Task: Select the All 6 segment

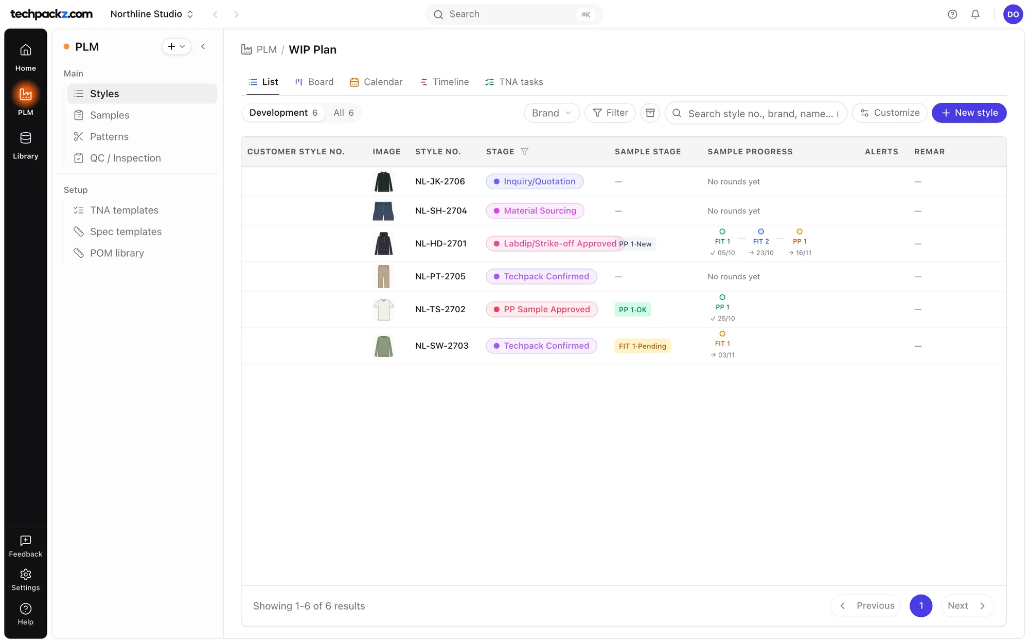Action: pos(344,113)
